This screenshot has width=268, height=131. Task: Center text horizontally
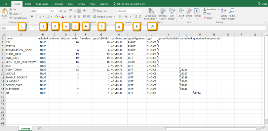coord(75,17)
